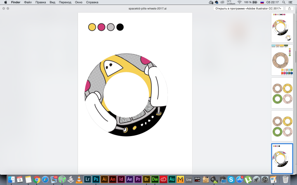
Task: Open Notes from the Dock
Action: [x=28, y=179]
